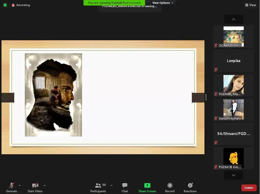
Task: Click the green Share Screen button
Action: pos(147,188)
